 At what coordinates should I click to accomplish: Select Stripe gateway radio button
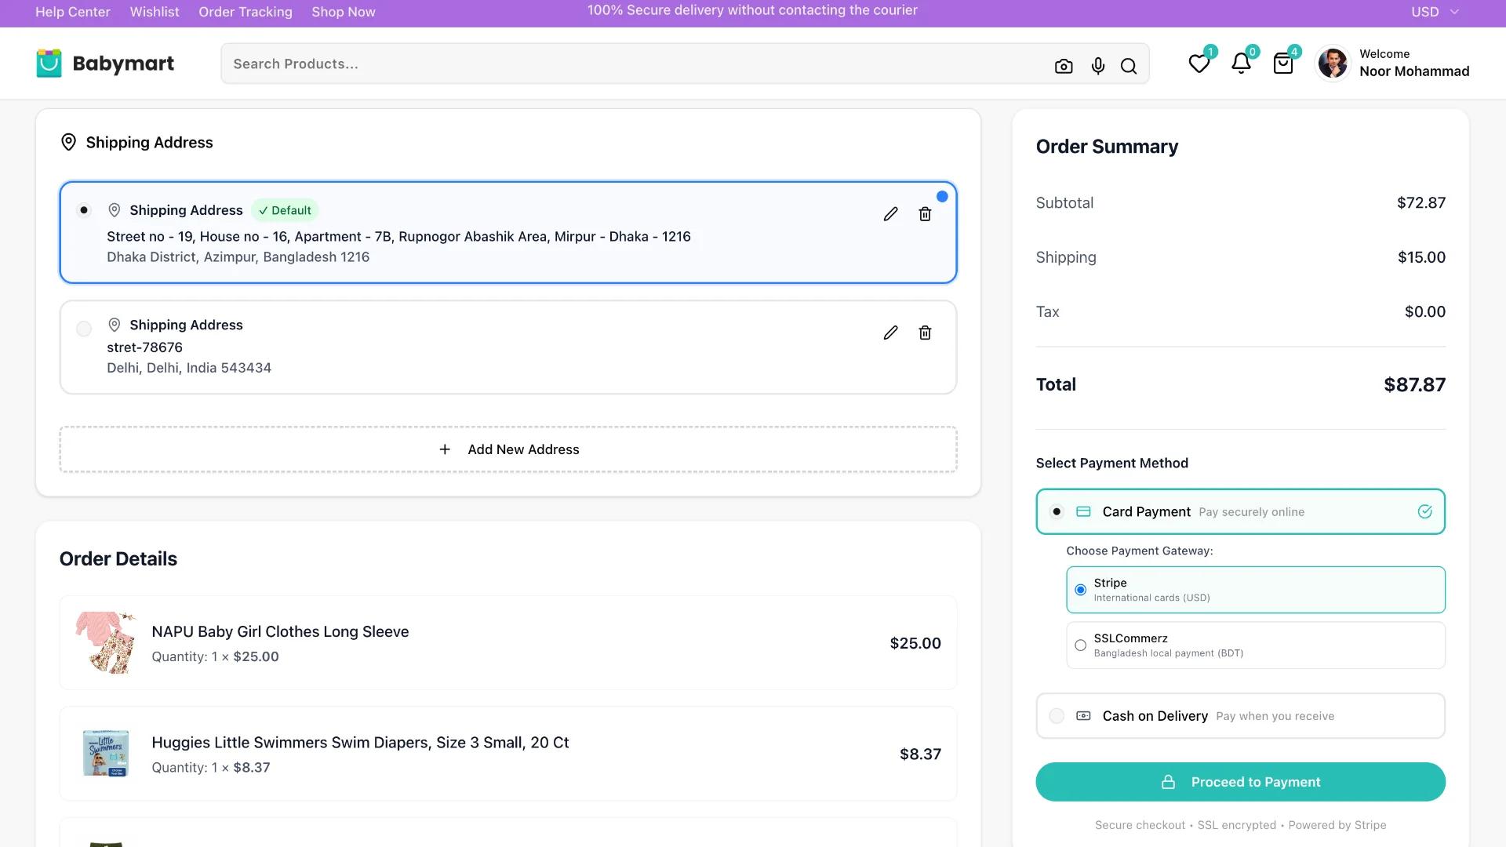(x=1081, y=590)
